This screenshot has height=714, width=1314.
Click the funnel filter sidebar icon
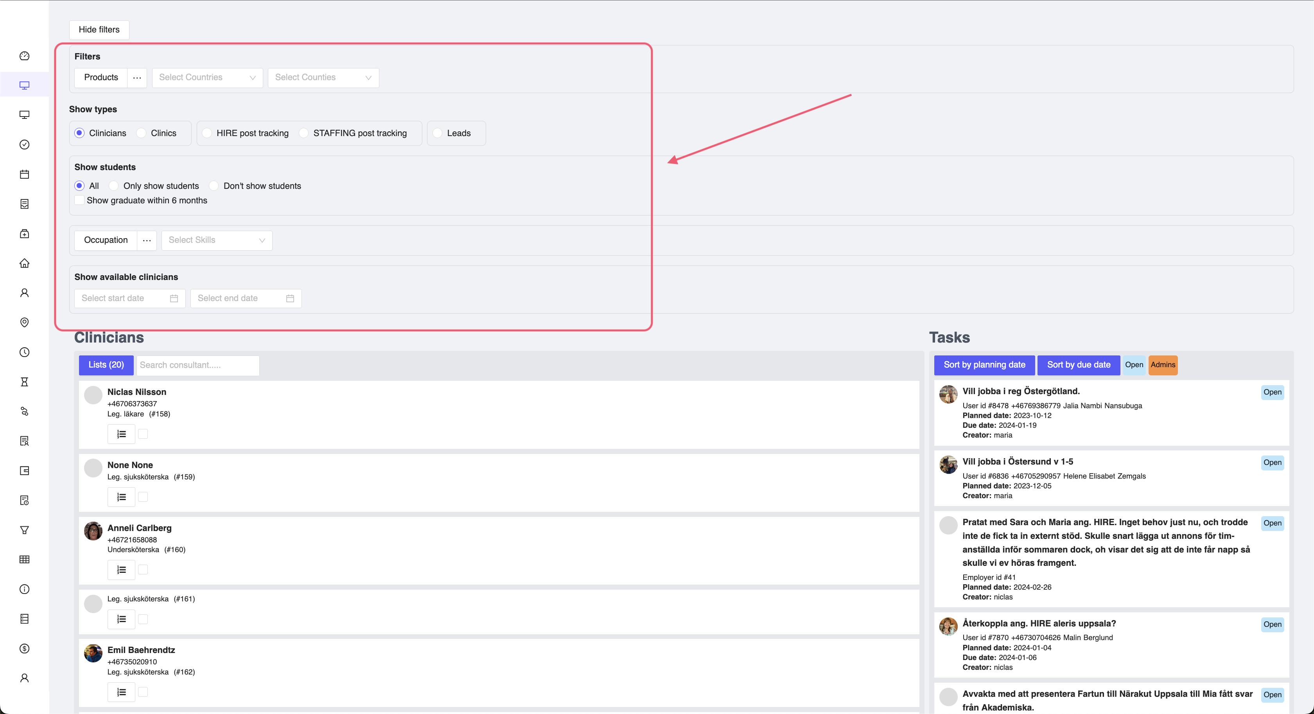[25, 530]
